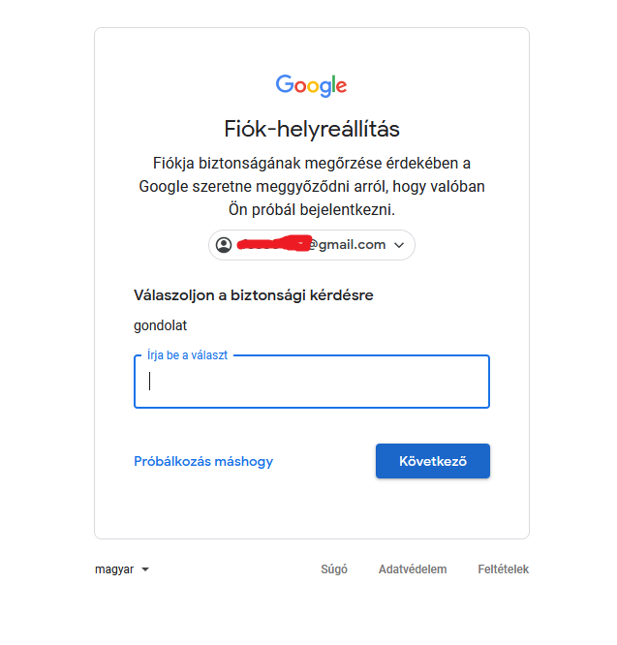Click the paragraph starting "Fiókja biztonságának"
The width and height of the screenshot is (617, 645).
(311, 163)
